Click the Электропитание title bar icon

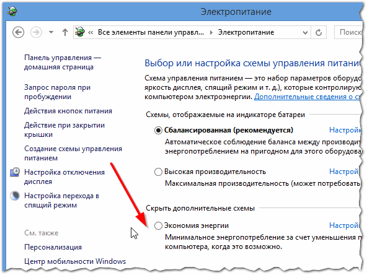pyautogui.click(x=12, y=11)
